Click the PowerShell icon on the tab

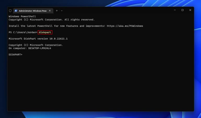[16, 11]
